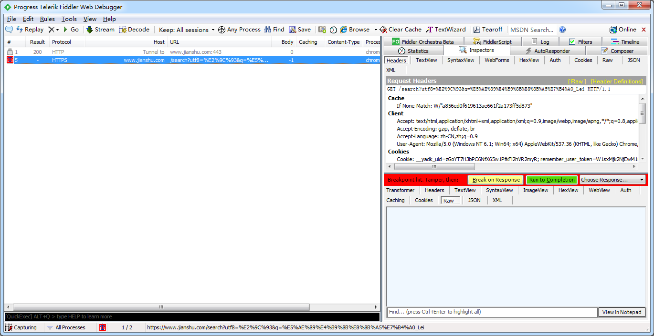Screen dimensions: 654x336
Task: Click the QuickExec command box
Action: pos(192,316)
